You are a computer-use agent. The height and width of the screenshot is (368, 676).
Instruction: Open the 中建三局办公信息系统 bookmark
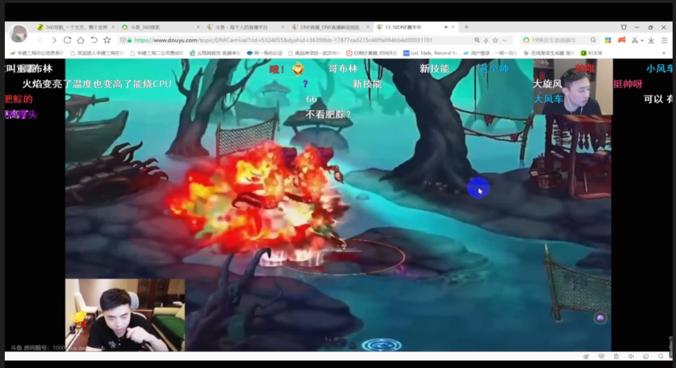pyautogui.click(x=37, y=53)
